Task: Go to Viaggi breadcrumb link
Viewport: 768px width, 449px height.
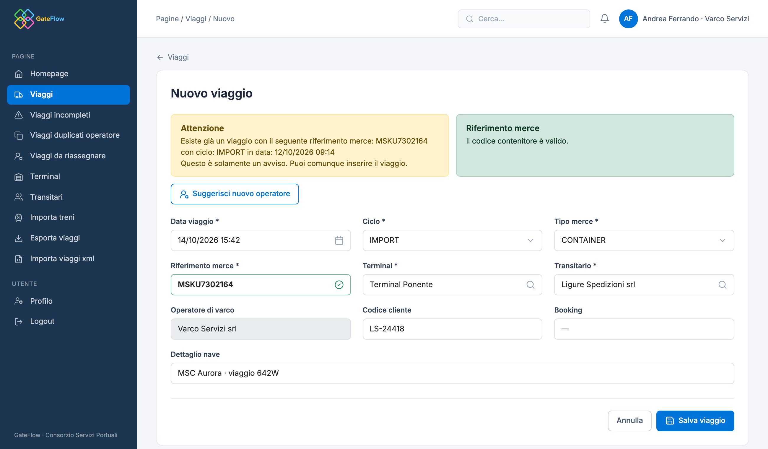Action: [196, 19]
